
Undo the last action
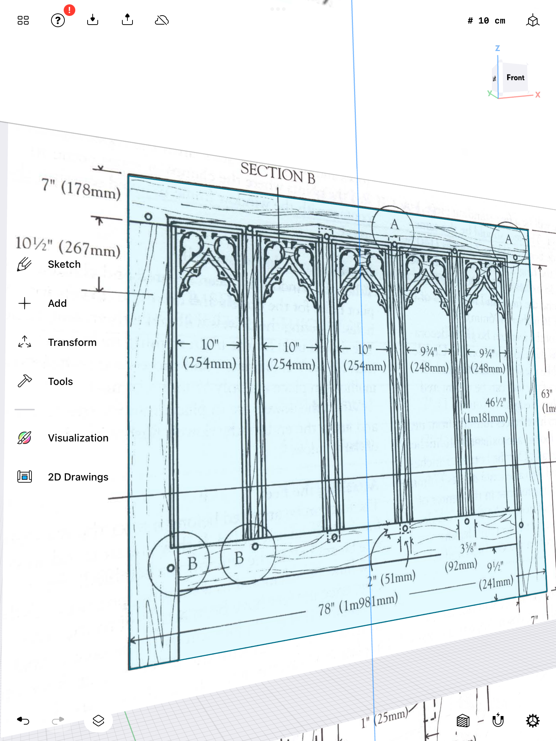point(23,721)
